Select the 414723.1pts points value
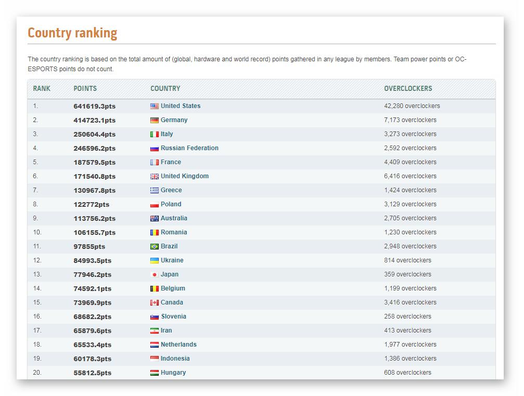The height and width of the screenshot is (396, 524). [95, 120]
